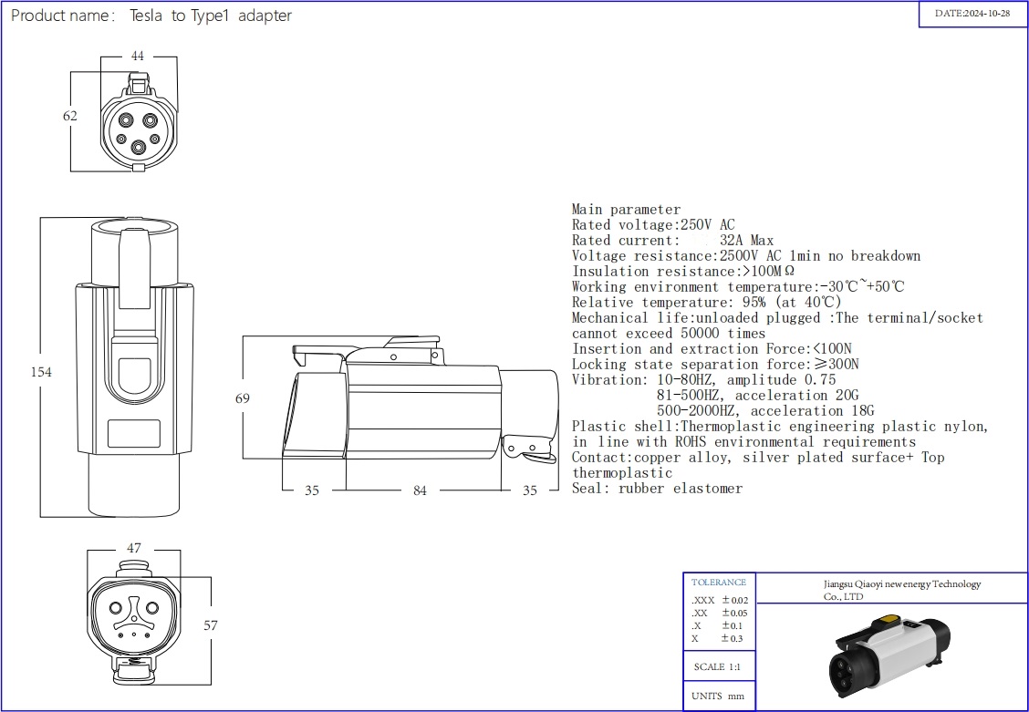Image resolution: width=1029 pixels, height=712 pixels.
Task: Click the Rated voltage 250V AC line
Action: tap(653, 225)
